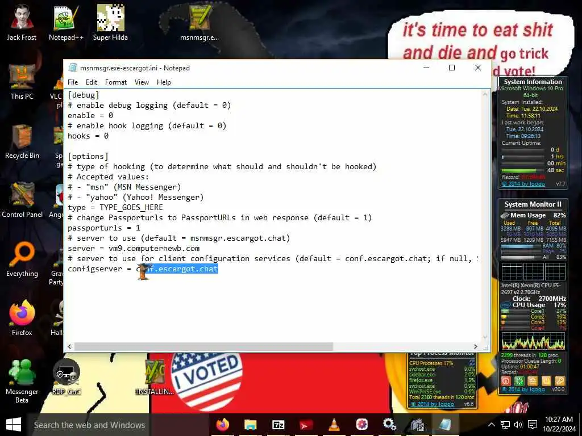Viewport: 582px width, 436px height.
Task: Open This PC desktop icon
Action: pyautogui.click(x=22, y=82)
